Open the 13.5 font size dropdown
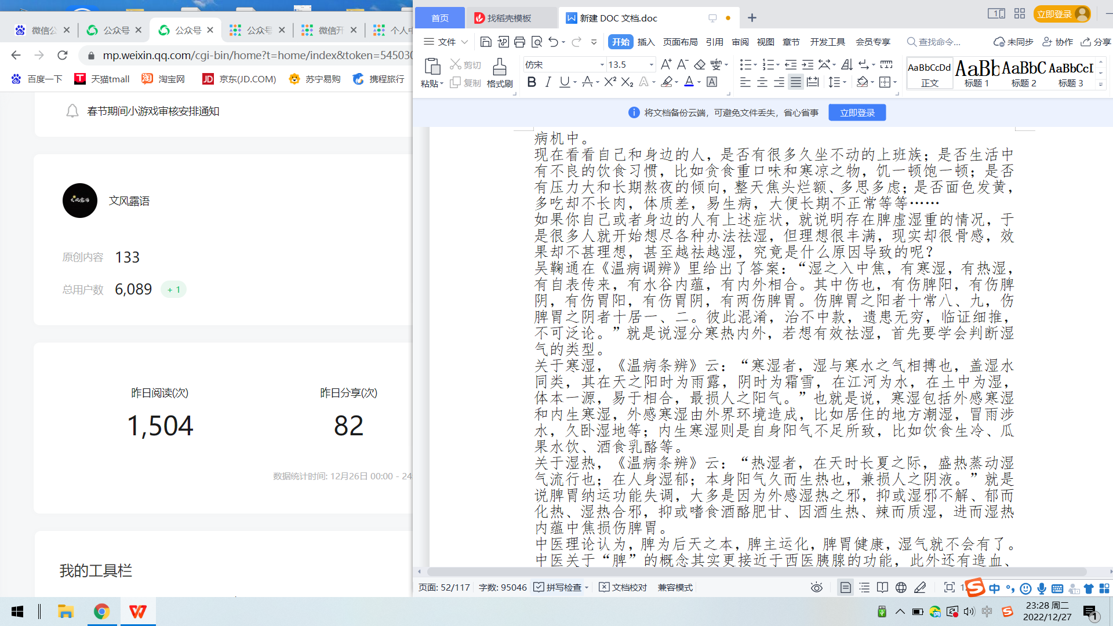1113x626 pixels. pos(651,65)
